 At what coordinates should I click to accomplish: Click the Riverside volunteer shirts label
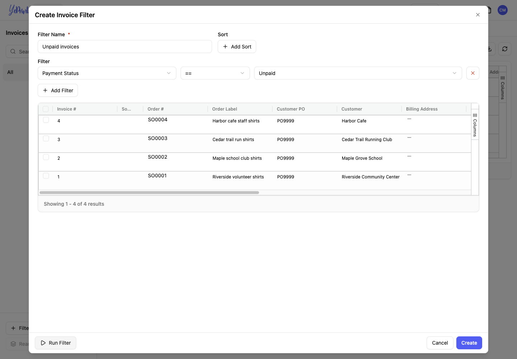pos(238,177)
